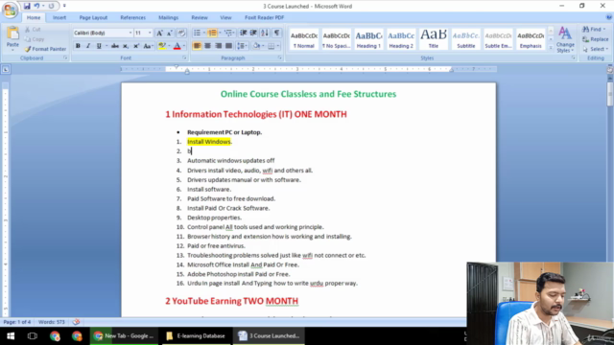This screenshot has width=614, height=345.
Task: Click the Find button
Action: tap(594, 30)
